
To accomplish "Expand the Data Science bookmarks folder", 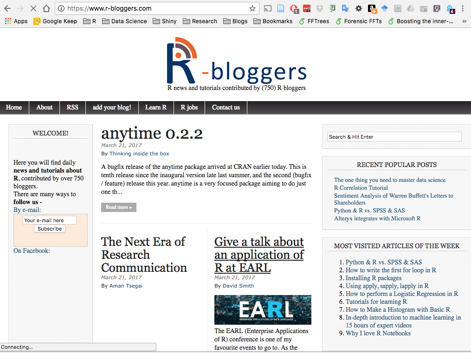I will tap(124, 21).
